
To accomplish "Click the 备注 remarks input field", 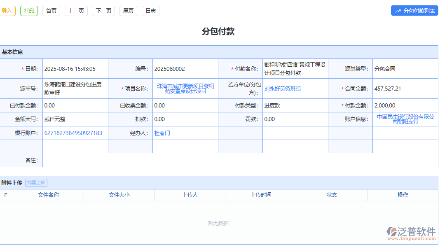I will tap(165, 160).
